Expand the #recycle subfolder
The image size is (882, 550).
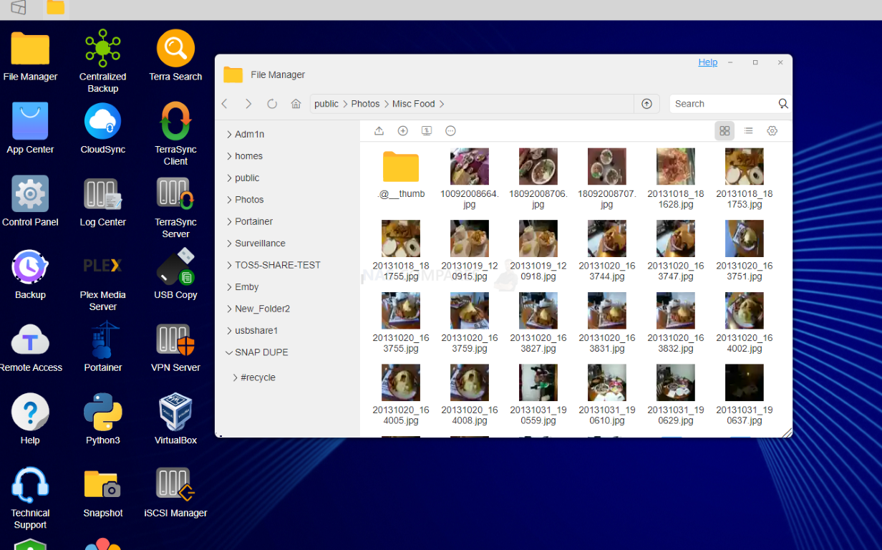point(235,377)
